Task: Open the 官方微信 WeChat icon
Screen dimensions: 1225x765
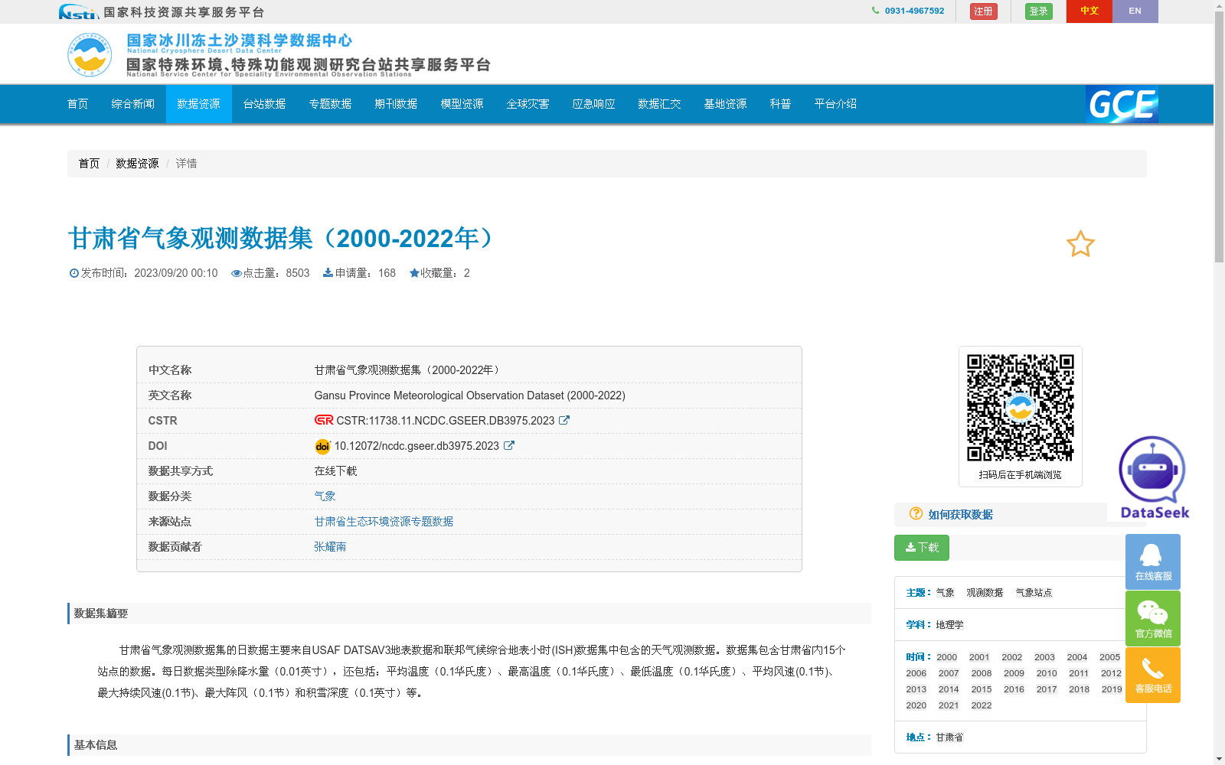Action: (1152, 617)
